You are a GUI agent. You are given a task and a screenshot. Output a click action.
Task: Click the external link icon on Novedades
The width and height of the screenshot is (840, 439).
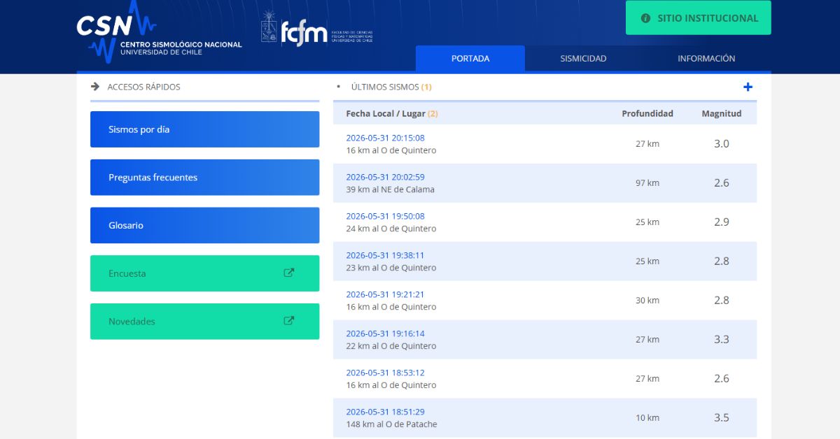click(x=288, y=321)
